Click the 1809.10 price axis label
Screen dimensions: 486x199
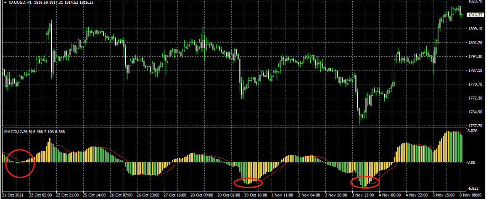pyautogui.click(x=475, y=29)
